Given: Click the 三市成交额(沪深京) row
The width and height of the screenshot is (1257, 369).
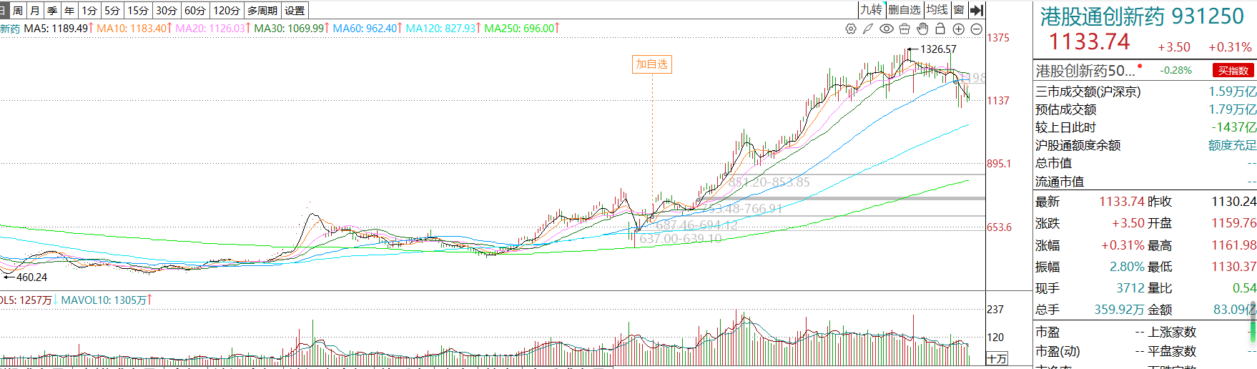Looking at the screenshot, I should [1145, 92].
